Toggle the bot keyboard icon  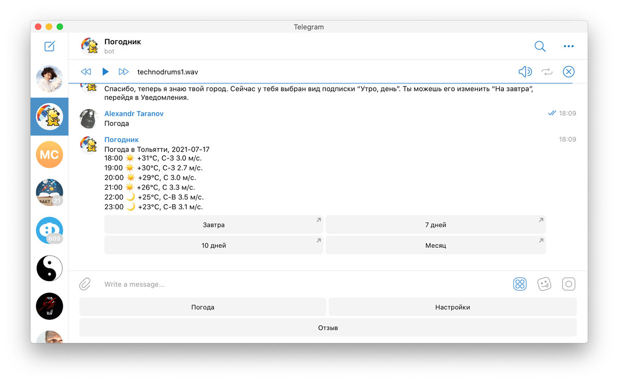click(x=520, y=284)
